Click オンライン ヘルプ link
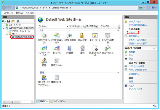The image size is (160, 110). [x=135, y=89]
